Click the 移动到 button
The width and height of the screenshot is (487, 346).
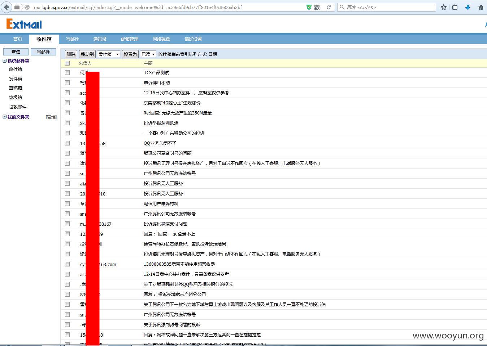pyautogui.click(x=87, y=54)
